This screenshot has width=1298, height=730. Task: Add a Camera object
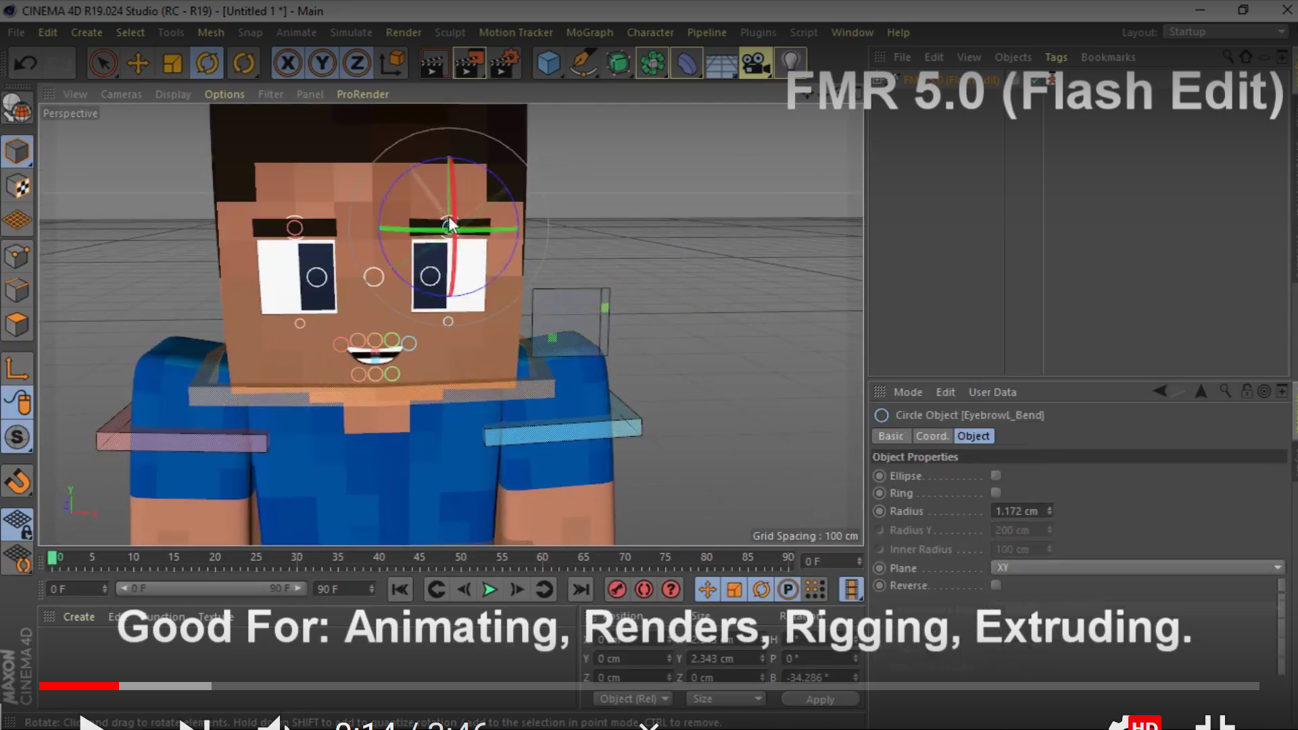click(x=756, y=64)
